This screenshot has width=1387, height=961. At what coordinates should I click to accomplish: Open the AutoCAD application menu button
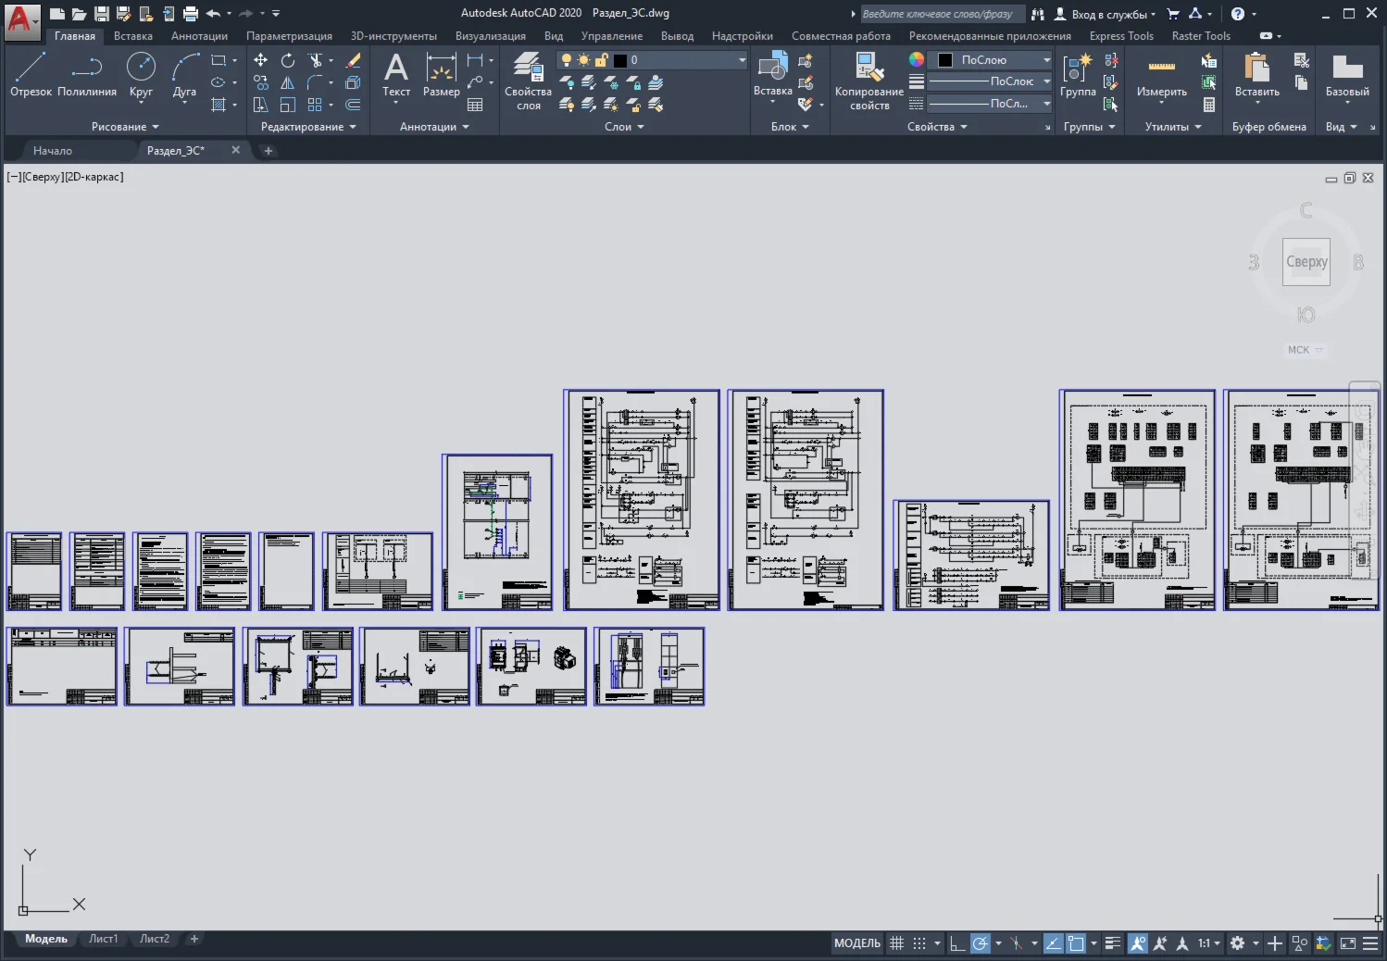click(22, 20)
